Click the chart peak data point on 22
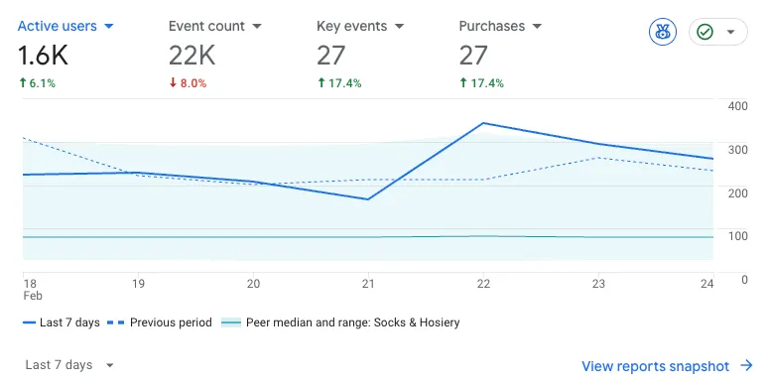768x385 pixels. pyautogui.click(x=483, y=123)
